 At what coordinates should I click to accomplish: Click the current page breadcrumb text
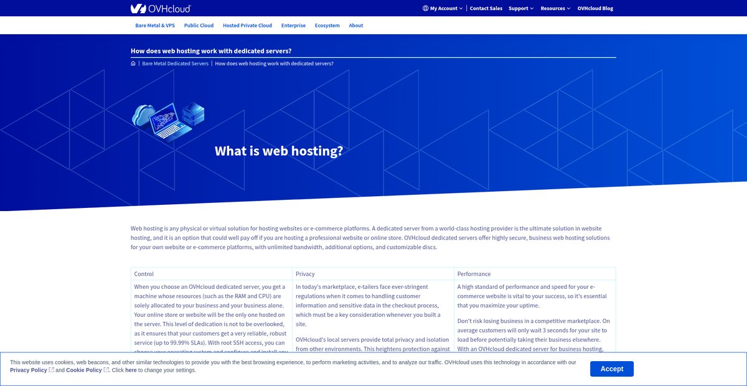point(274,64)
